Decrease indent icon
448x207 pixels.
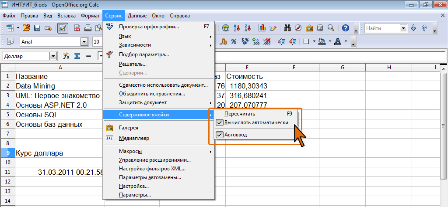click(281, 42)
